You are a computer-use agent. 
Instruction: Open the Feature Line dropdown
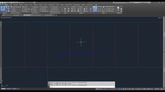[x=26, y=9]
